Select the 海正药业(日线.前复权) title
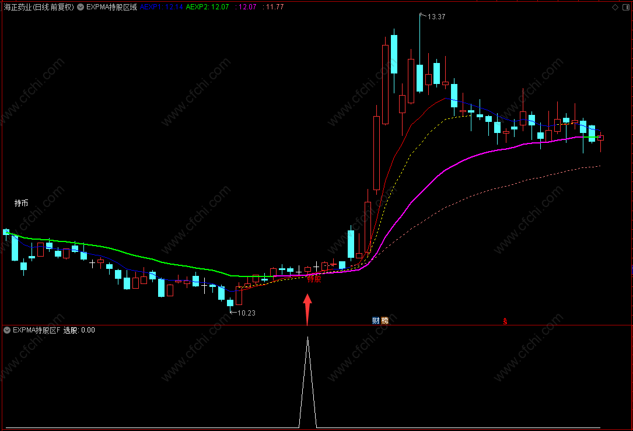The image size is (633, 431). coord(39,7)
